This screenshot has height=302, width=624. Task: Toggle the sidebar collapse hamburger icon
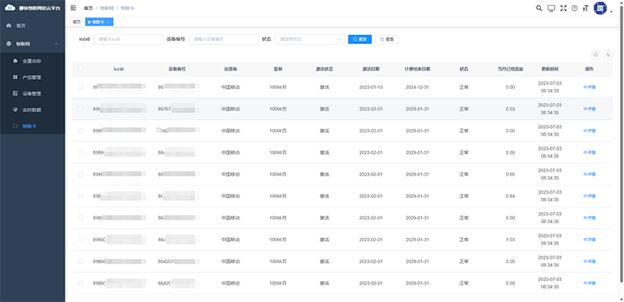[x=73, y=8]
